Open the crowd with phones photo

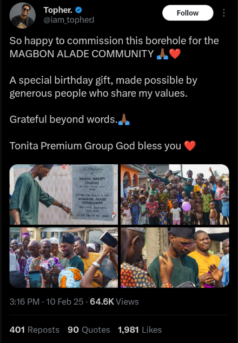(x=63, y=258)
